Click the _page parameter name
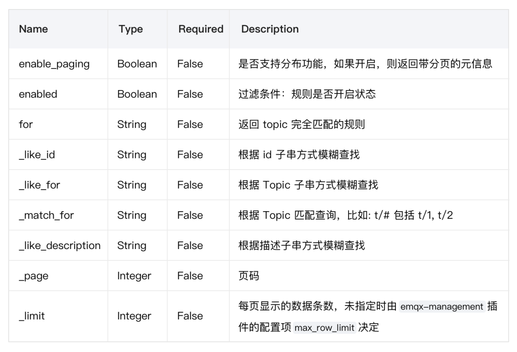 coord(34,276)
